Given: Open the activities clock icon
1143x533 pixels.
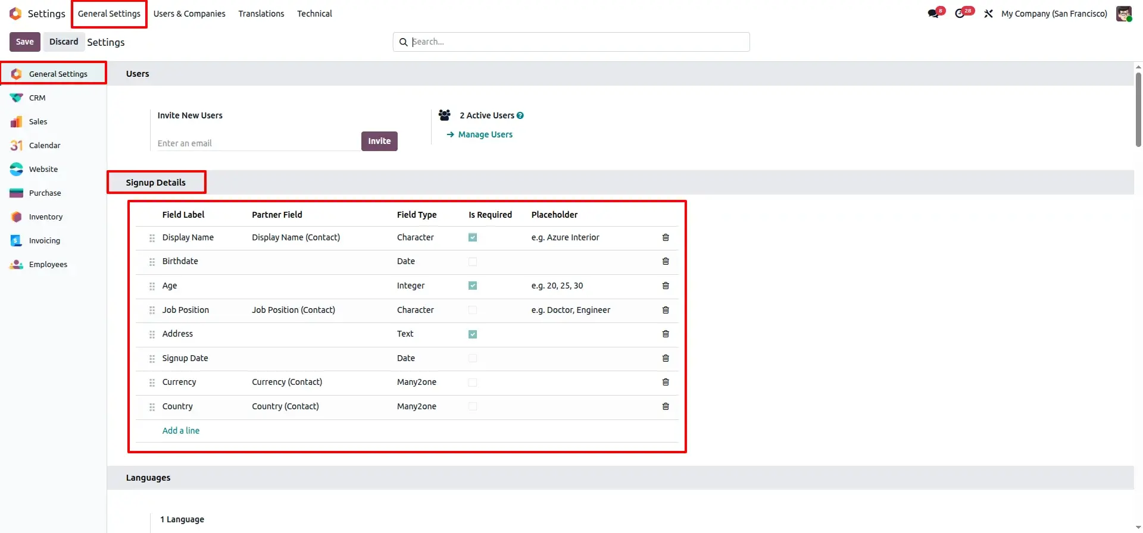Looking at the screenshot, I should coord(960,14).
